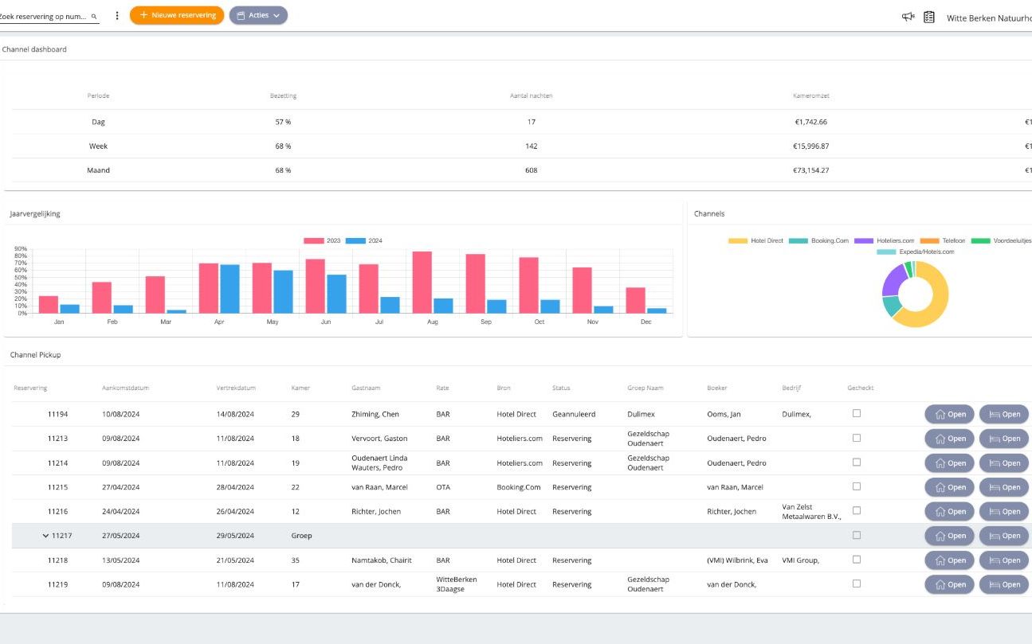This screenshot has height=644, width=1032.
Task: Expand group reservation 11217 chevron
Action: point(45,536)
